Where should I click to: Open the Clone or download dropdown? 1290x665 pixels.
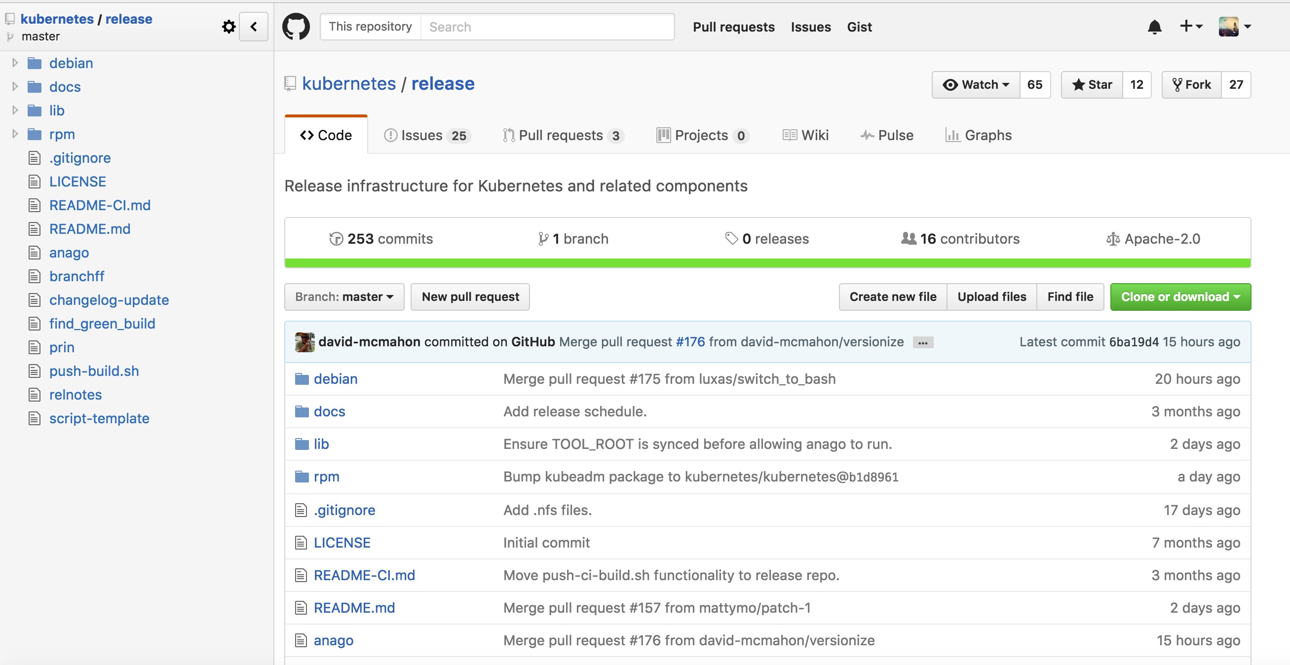click(1180, 297)
